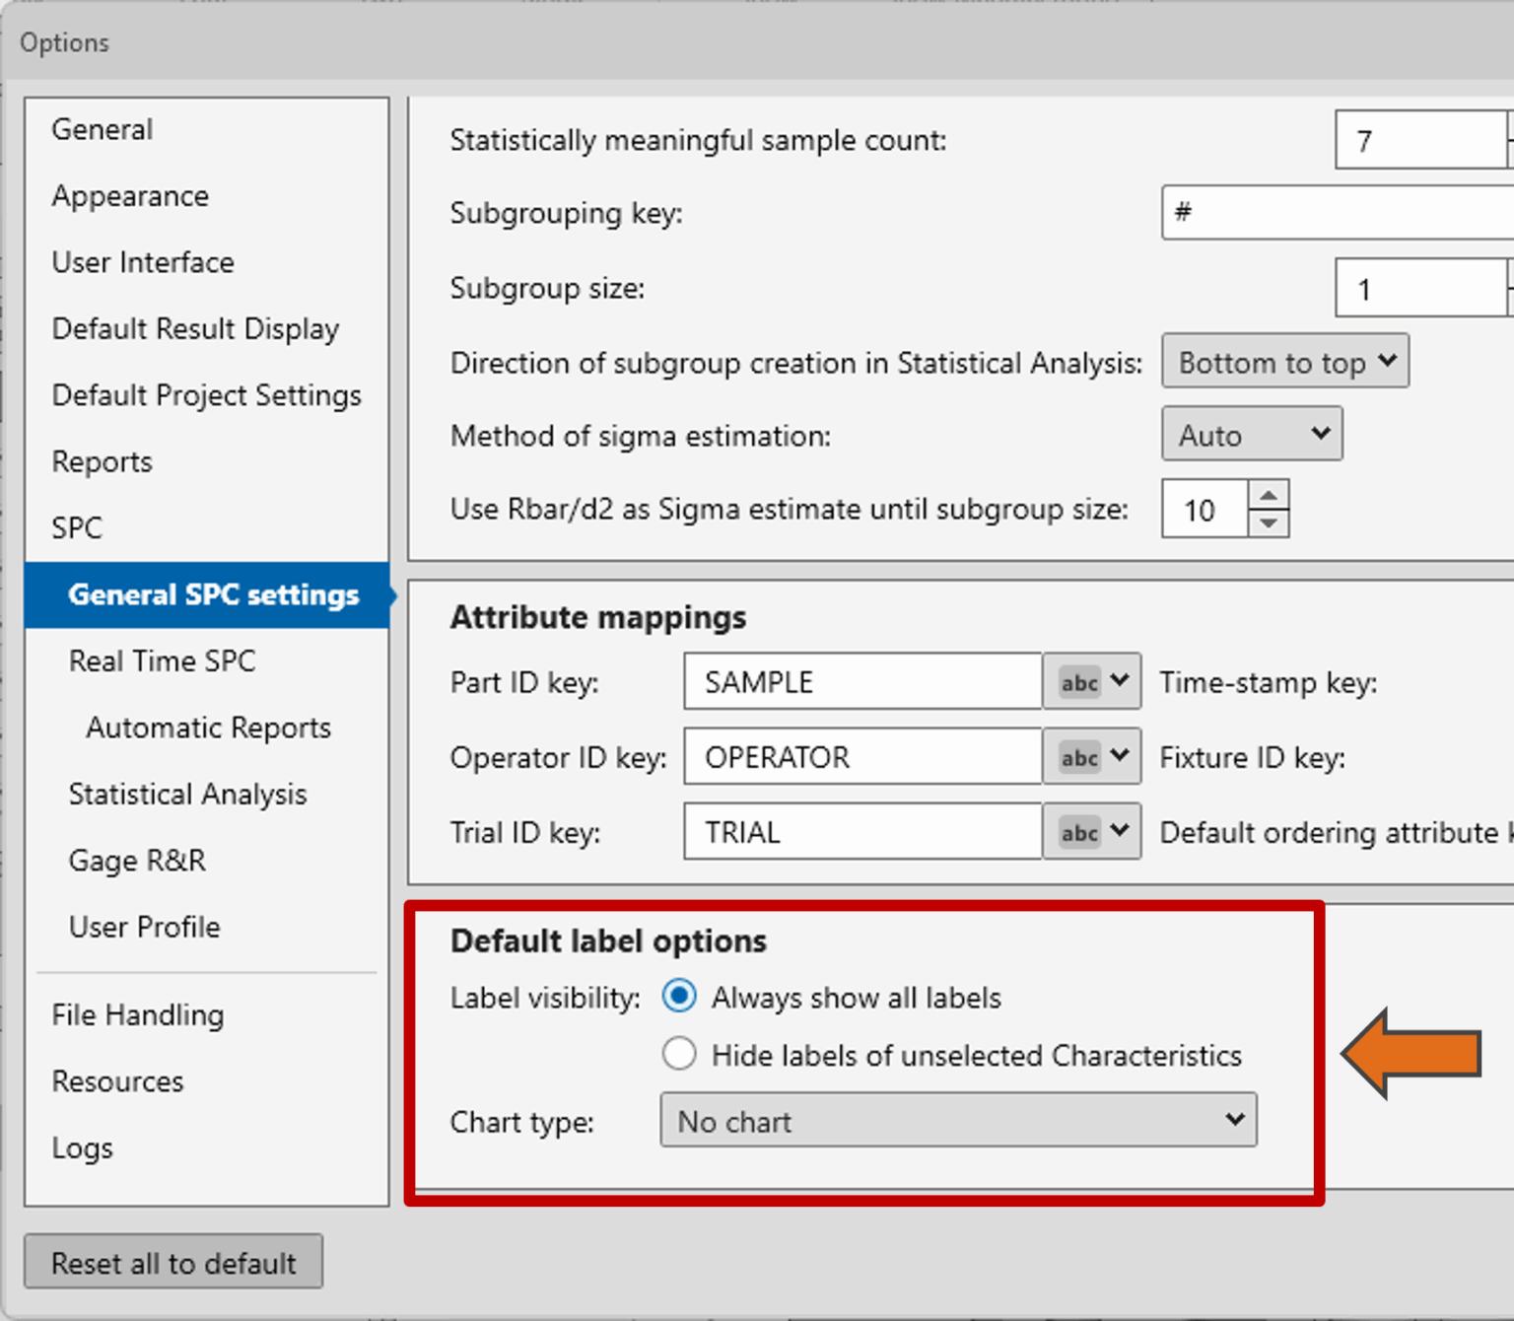Select 'Always show all labels' radio button
Screen dimensions: 1514x1321
point(679,997)
